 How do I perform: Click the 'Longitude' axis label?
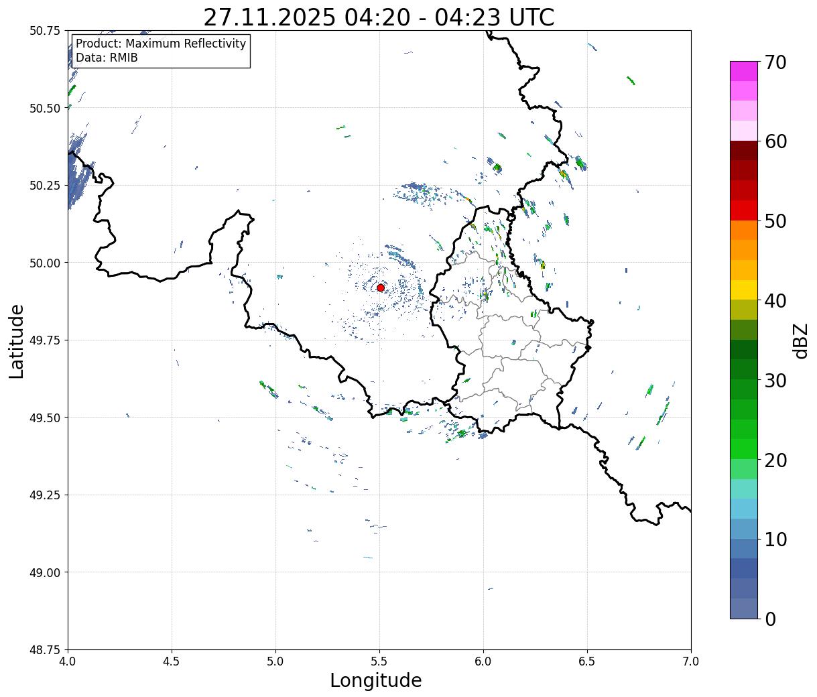tap(376, 680)
